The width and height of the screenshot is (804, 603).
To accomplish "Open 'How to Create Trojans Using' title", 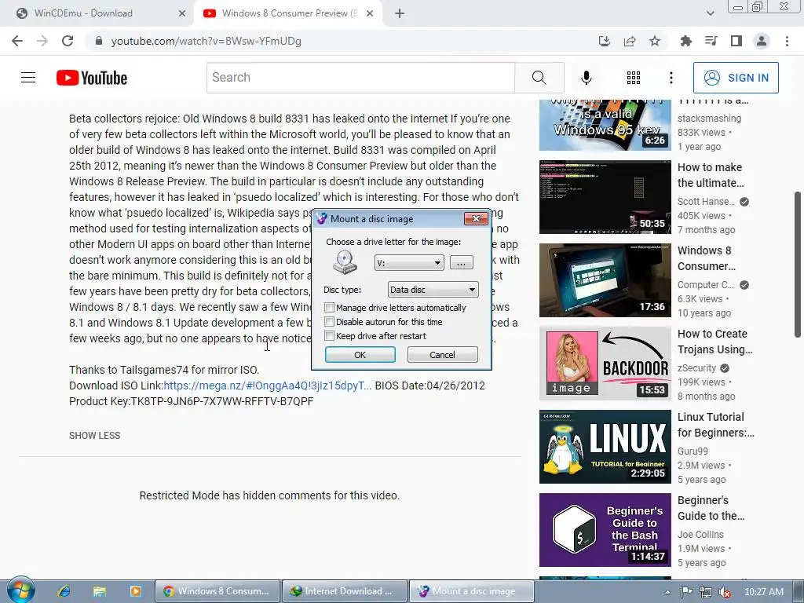I will point(714,342).
